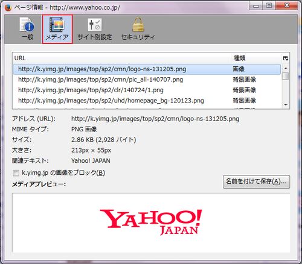Close the ページ情報 window
Screen dimensions: 302x264
coord(287,6)
